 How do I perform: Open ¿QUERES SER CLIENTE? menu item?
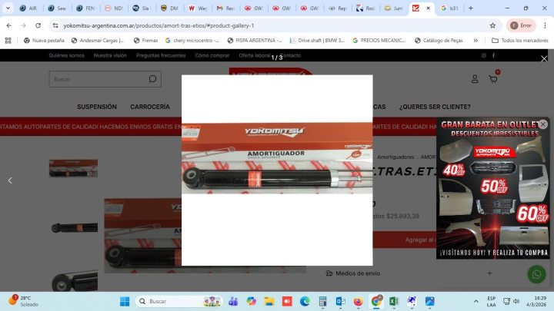pos(435,107)
